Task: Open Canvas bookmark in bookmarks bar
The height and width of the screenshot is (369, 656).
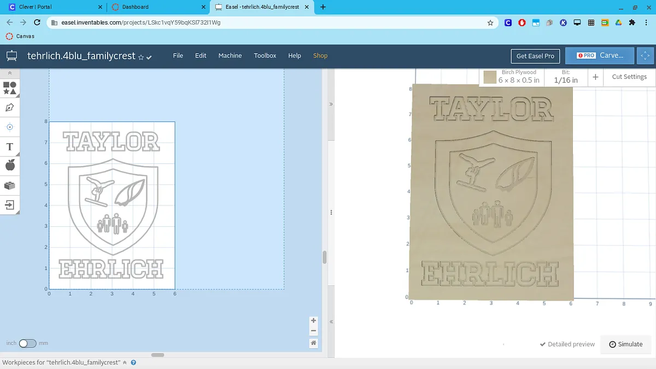Action: coord(20,36)
